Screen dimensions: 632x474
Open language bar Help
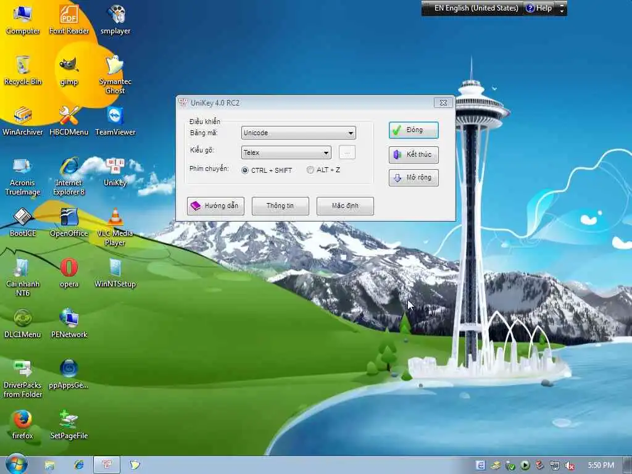pyautogui.click(x=539, y=8)
